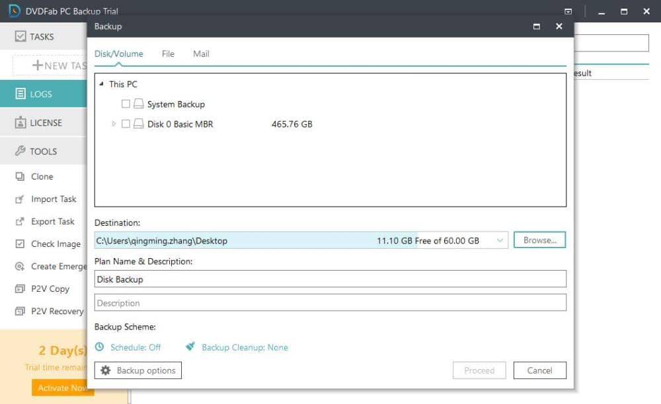661x404 pixels.
Task: Click the Browse... button
Action: pos(539,240)
